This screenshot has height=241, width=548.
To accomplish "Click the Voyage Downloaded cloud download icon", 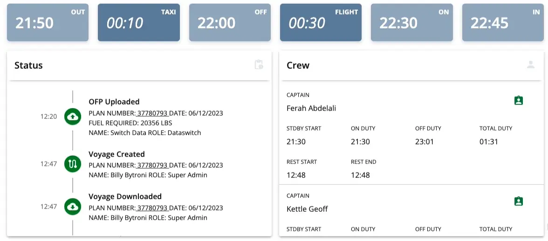I will click(73, 207).
